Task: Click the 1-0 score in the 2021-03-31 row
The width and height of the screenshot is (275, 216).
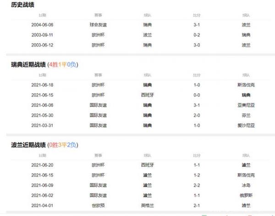Action: [197, 125]
